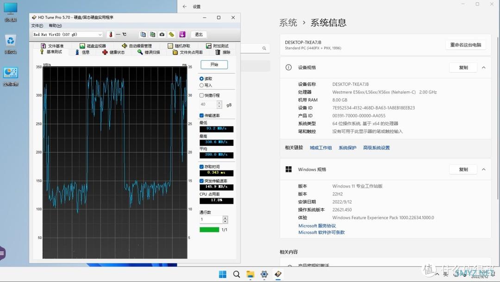Click the 重命名这台电脑 button
The width and height of the screenshot is (500, 282).
pyautogui.click(x=466, y=45)
